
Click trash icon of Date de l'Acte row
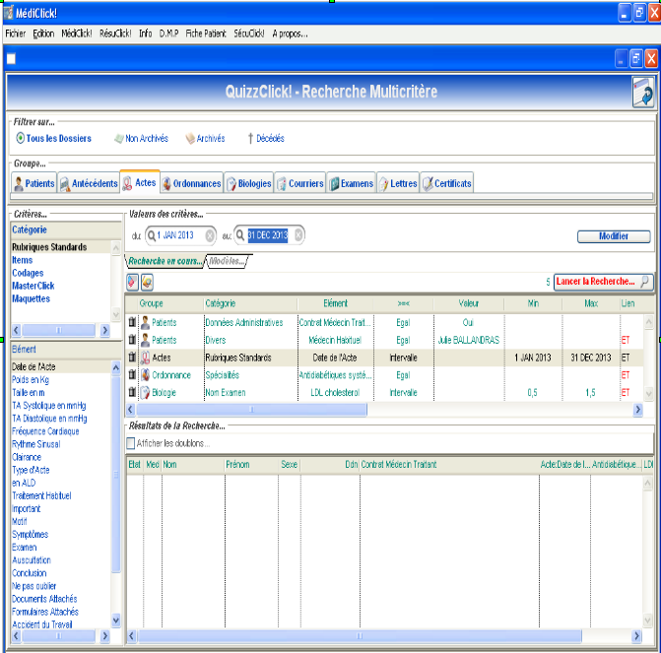click(x=132, y=358)
